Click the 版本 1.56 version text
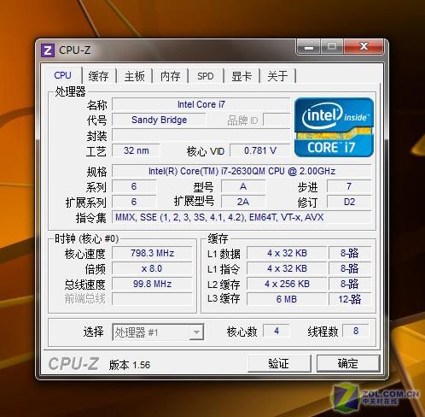This screenshot has height=417, width=425. [130, 365]
